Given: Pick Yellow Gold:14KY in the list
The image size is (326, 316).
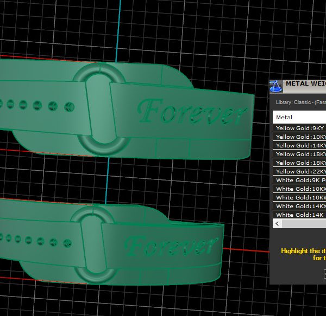Looking at the screenshot, I should tap(300, 146).
